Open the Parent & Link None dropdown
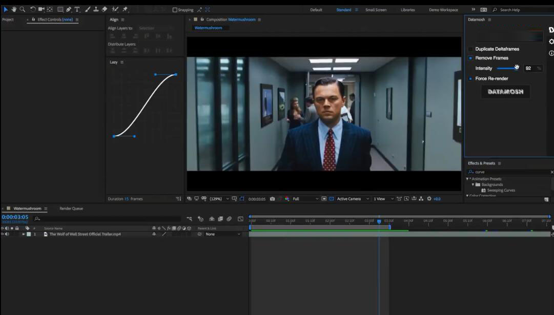Viewport: 554px width, 315px height. [x=223, y=234]
